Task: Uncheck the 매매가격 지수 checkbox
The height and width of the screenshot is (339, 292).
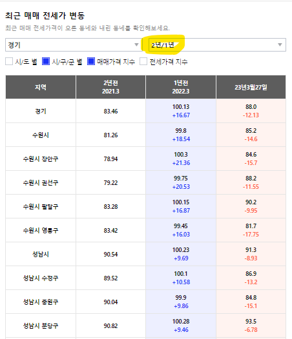Action: [x=91, y=62]
